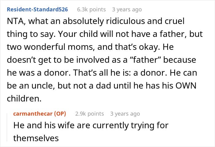Click the timestamp beside 2.9k points
This screenshot has width=215, height=147.
125,114
